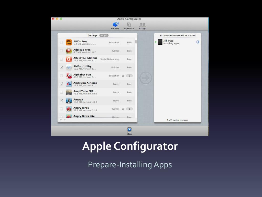Select the 'American Airlines' app name
Screen dimensions: 262x197
pos(85,83)
